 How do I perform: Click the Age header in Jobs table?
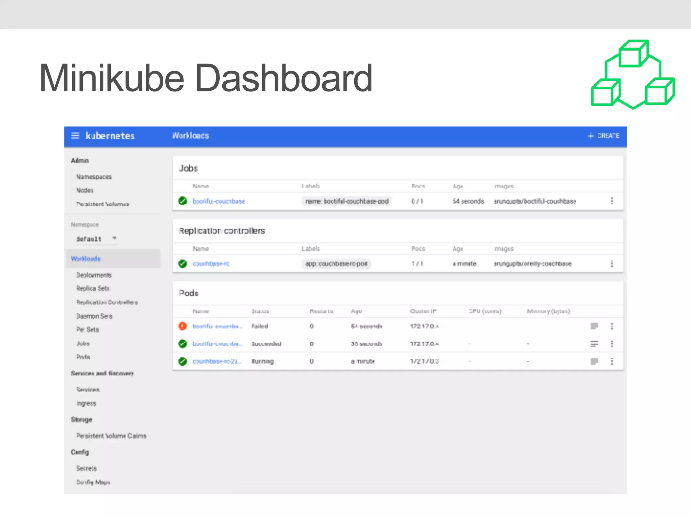[458, 186]
